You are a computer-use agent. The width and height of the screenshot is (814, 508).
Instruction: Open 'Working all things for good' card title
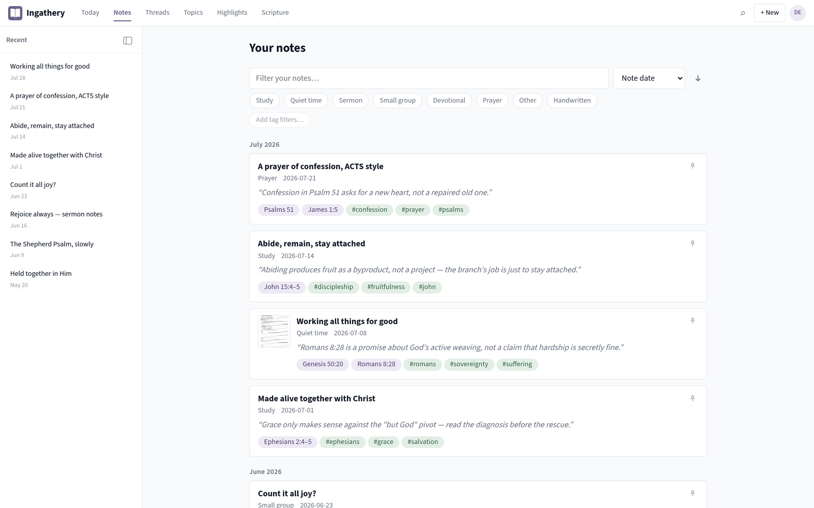pyautogui.click(x=347, y=322)
